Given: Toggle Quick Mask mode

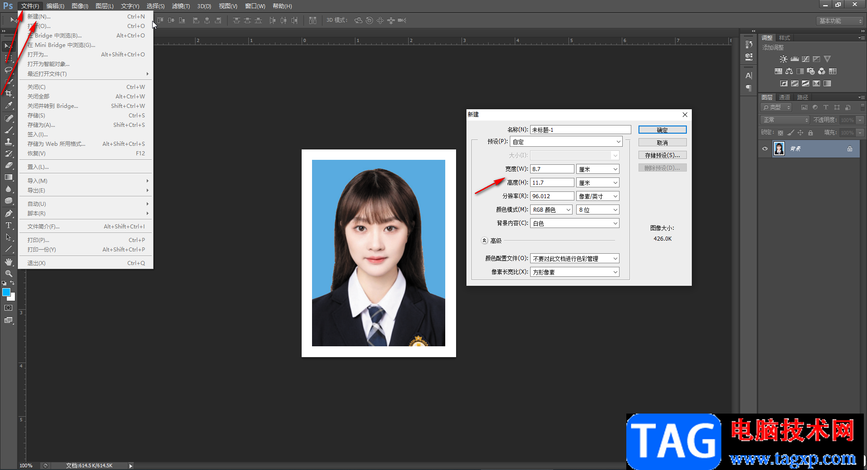Looking at the screenshot, I should coord(9,308).
